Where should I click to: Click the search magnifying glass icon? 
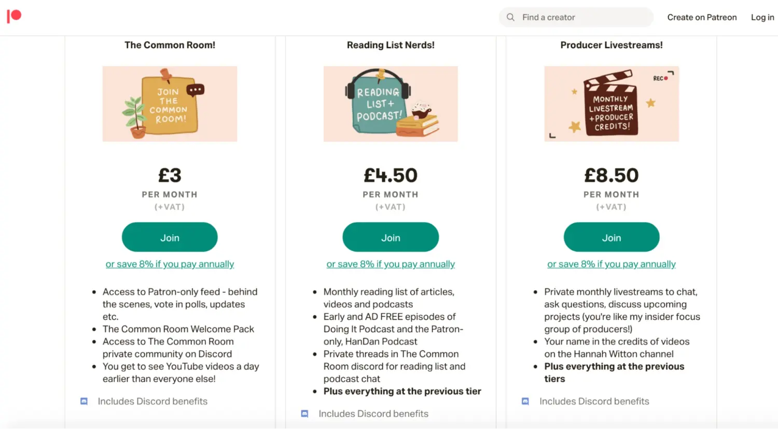[510, 17]
